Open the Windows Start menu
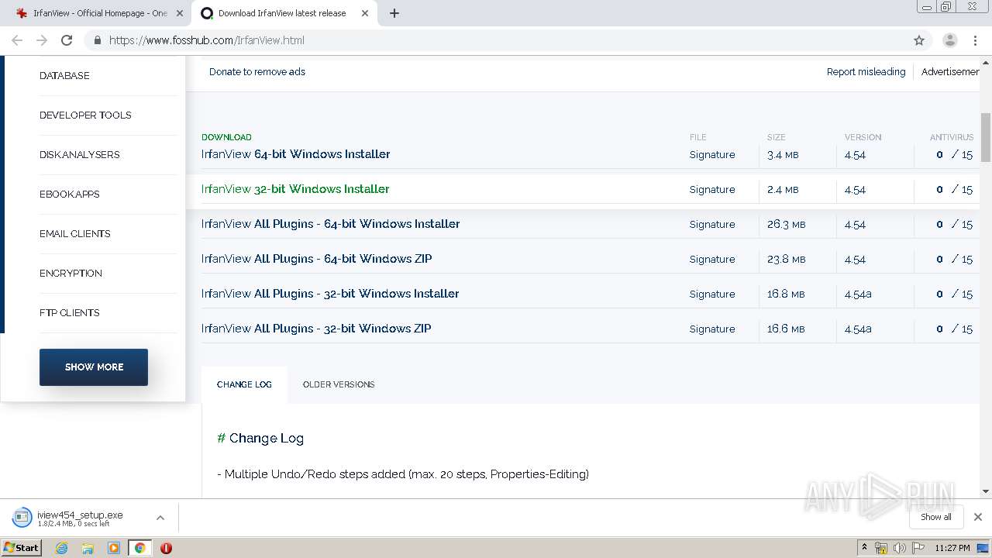Viewport: 992px width, 558px height. point(22,548)
